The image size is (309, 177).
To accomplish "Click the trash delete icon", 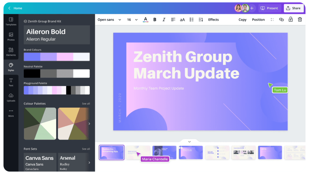I will [x=300, y=19].
